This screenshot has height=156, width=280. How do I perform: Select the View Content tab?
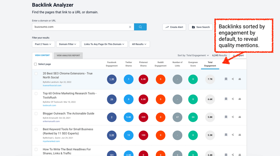(x=42, y=55)
